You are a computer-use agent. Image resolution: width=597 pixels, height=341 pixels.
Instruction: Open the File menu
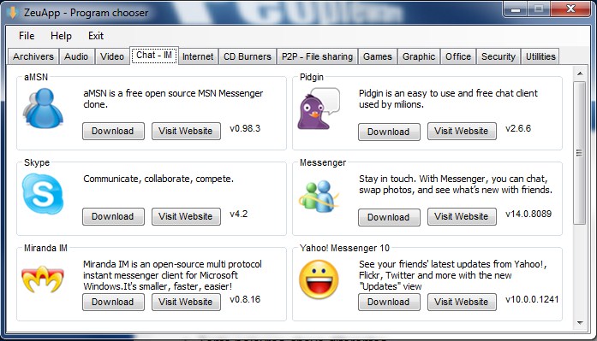(x=27, y=36)
